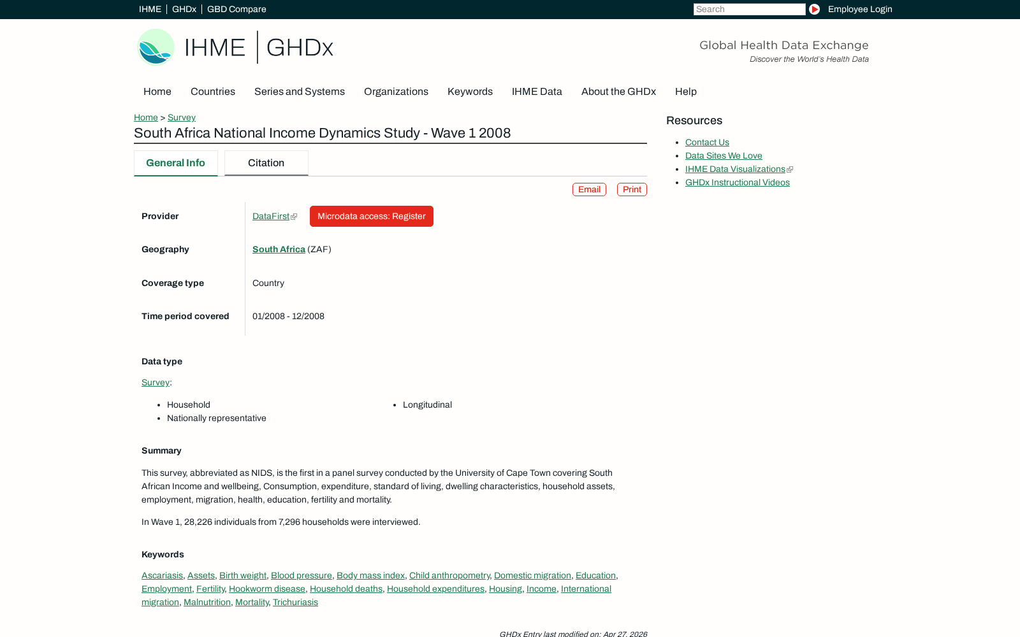Click the Trichuriasis keyword
This screenshot has height=637, width=1020.
pyautogui.click(x=295, y=603)
